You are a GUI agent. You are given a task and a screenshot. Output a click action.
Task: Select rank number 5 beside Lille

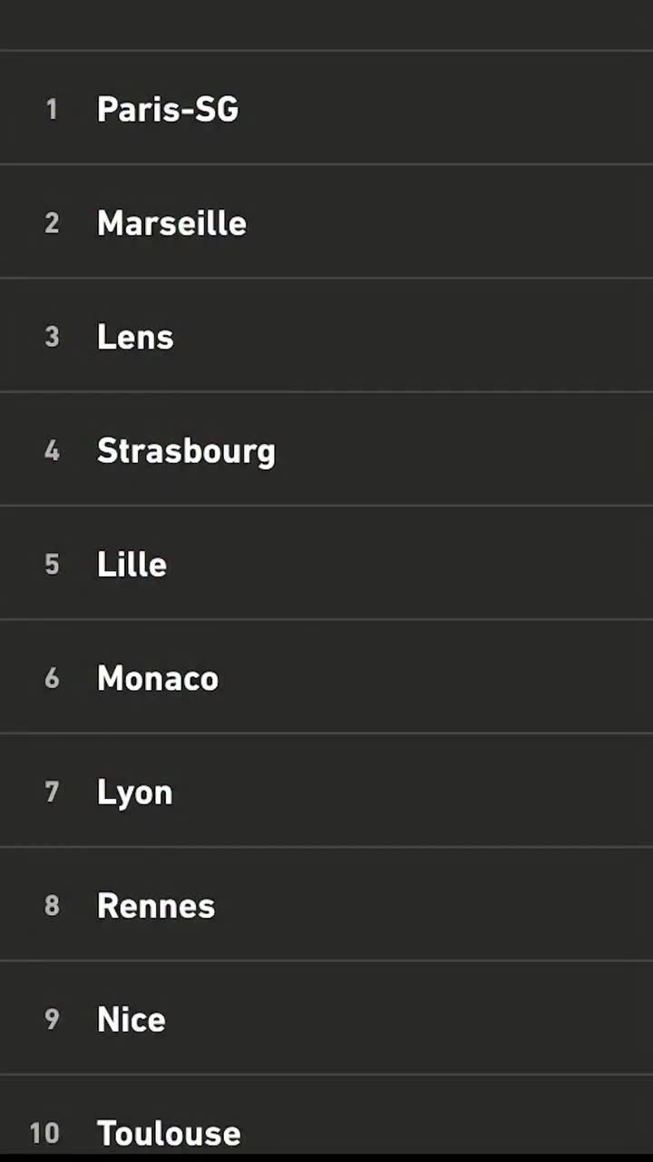tap(52, 565)
